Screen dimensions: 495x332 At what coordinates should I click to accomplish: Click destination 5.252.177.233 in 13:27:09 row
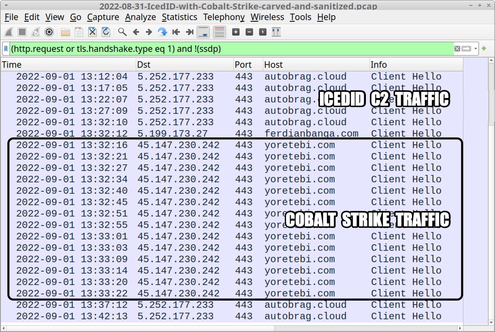pyautogui.click(x=176, y=111)
